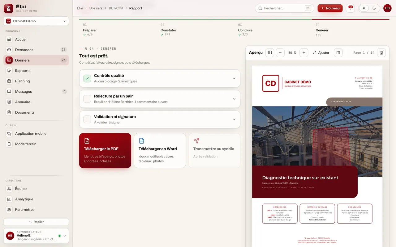Open the Équipe icon in sidebar

(9, 189)
